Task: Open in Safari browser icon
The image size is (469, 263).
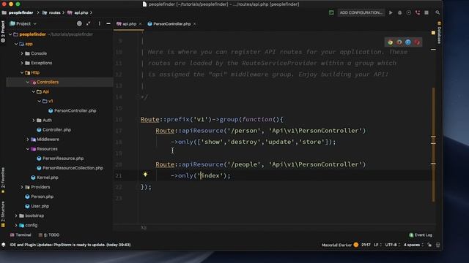Action: coord(408,42)
